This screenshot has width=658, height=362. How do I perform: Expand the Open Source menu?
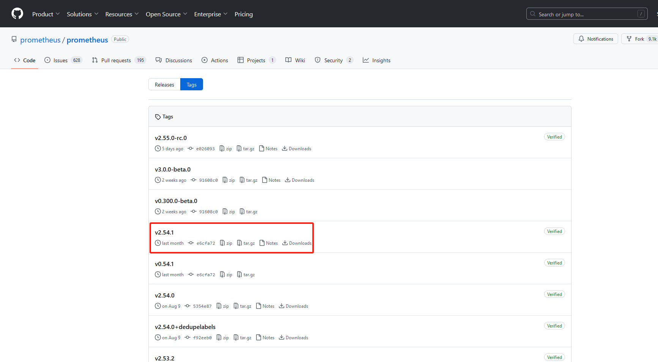pos(166,14)
